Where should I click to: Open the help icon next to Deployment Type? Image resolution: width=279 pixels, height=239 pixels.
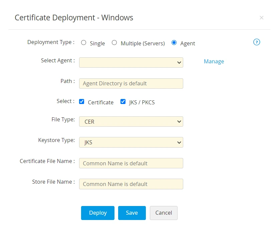(x=257, y=42)
